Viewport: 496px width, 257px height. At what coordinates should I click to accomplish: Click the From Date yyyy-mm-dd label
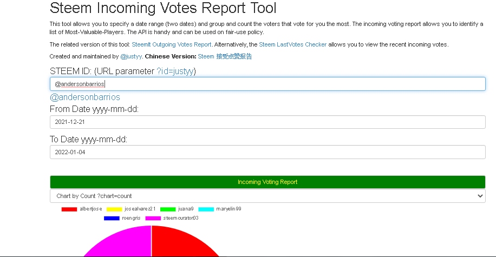94,109
